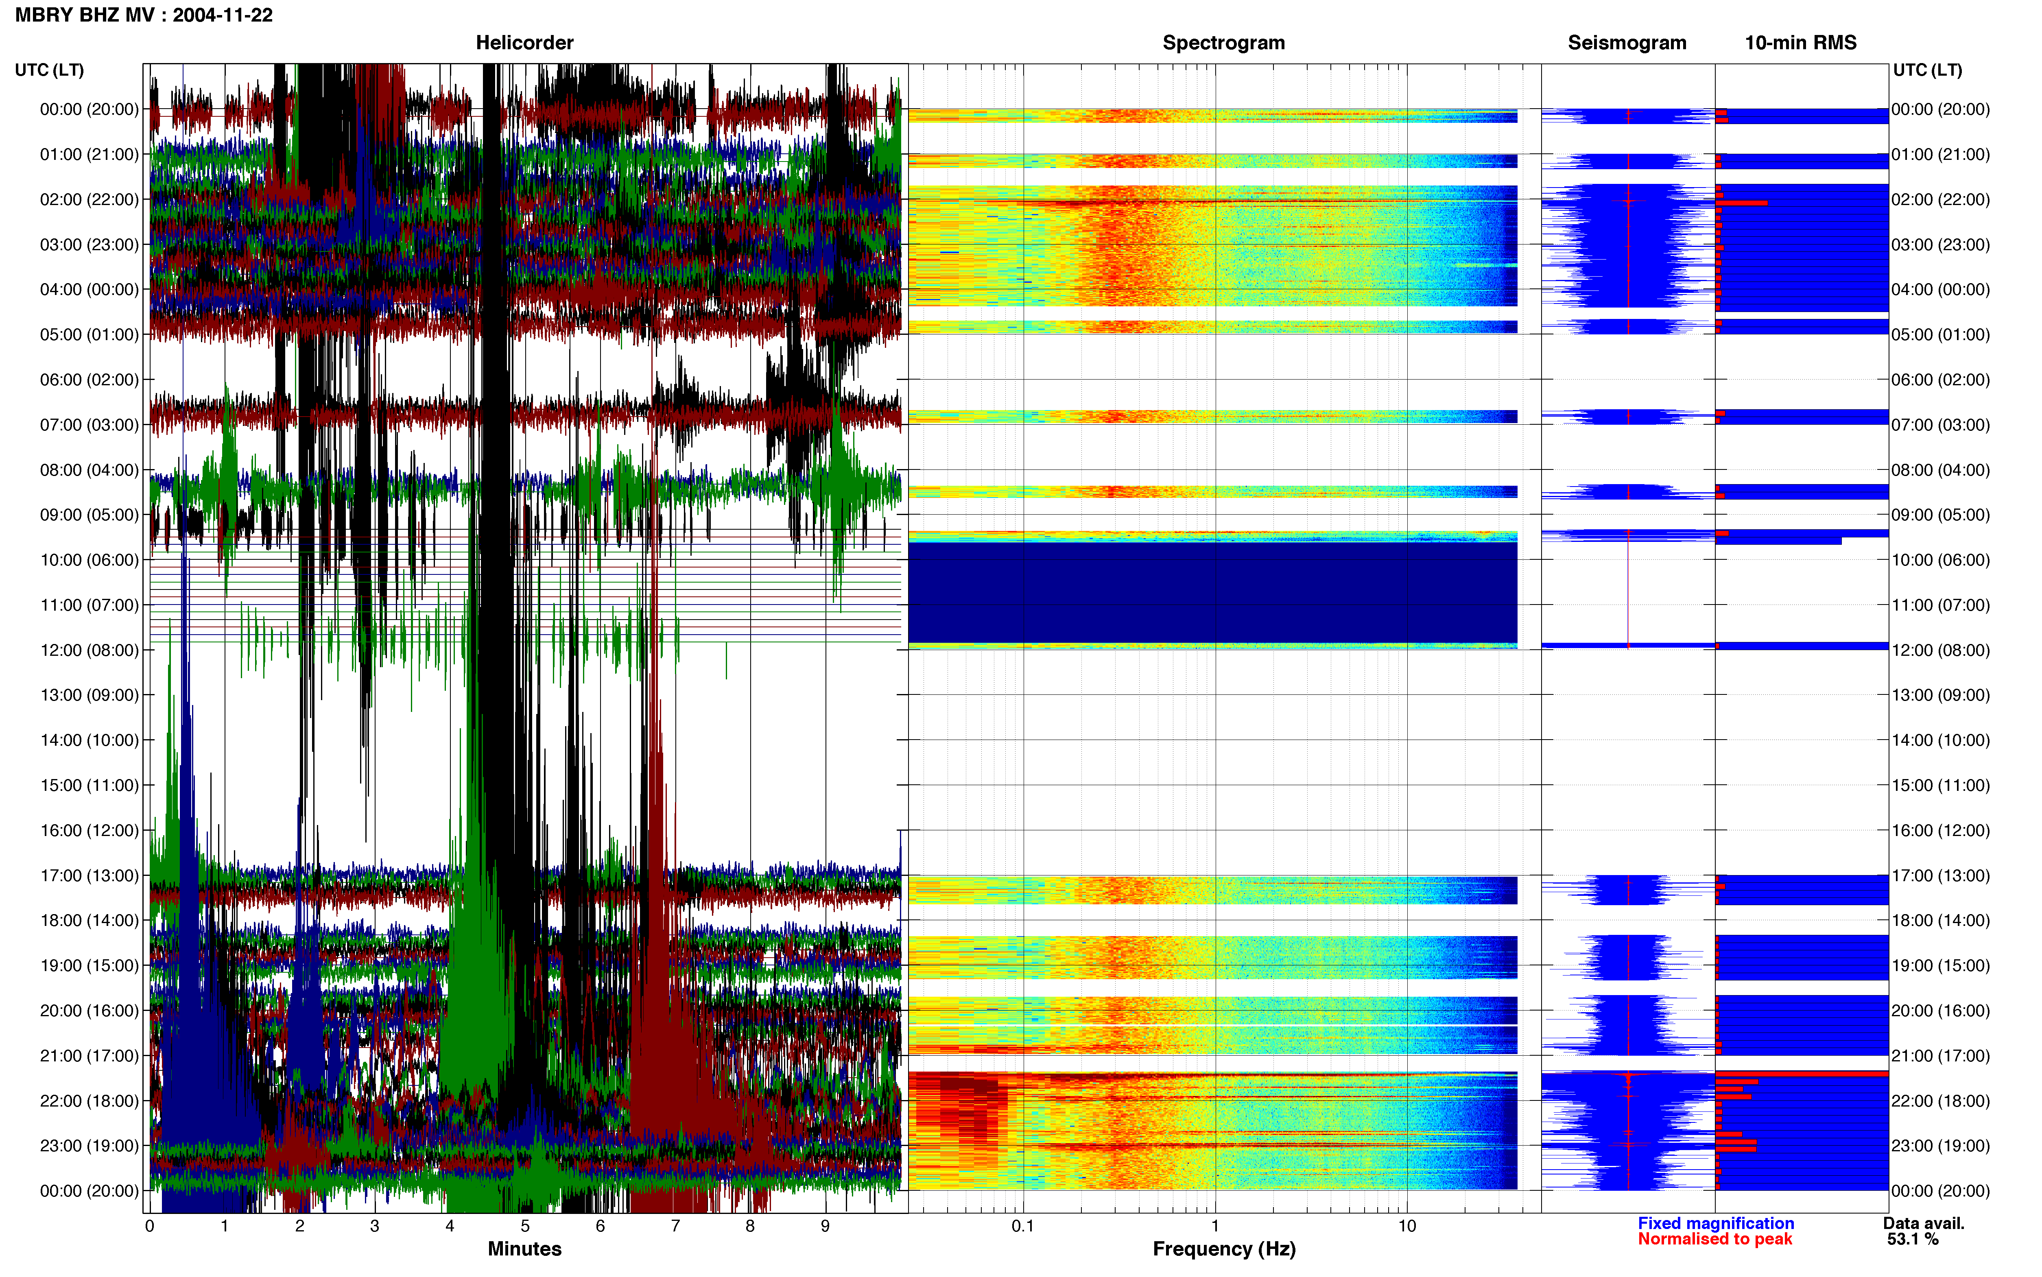Click the '9' minute tick label
The image size is (2042, 1277).
825,1226
